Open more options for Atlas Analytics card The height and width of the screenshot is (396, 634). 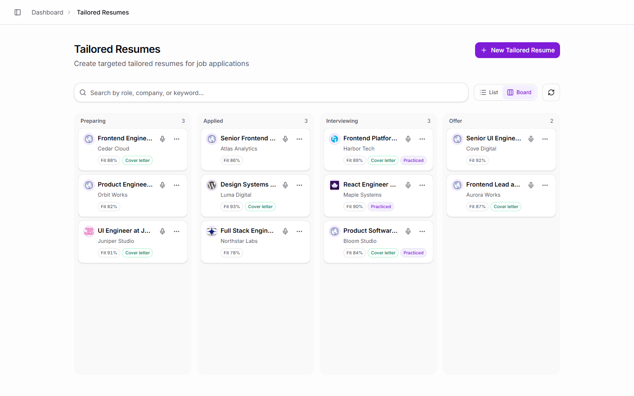tap(299, 139)
